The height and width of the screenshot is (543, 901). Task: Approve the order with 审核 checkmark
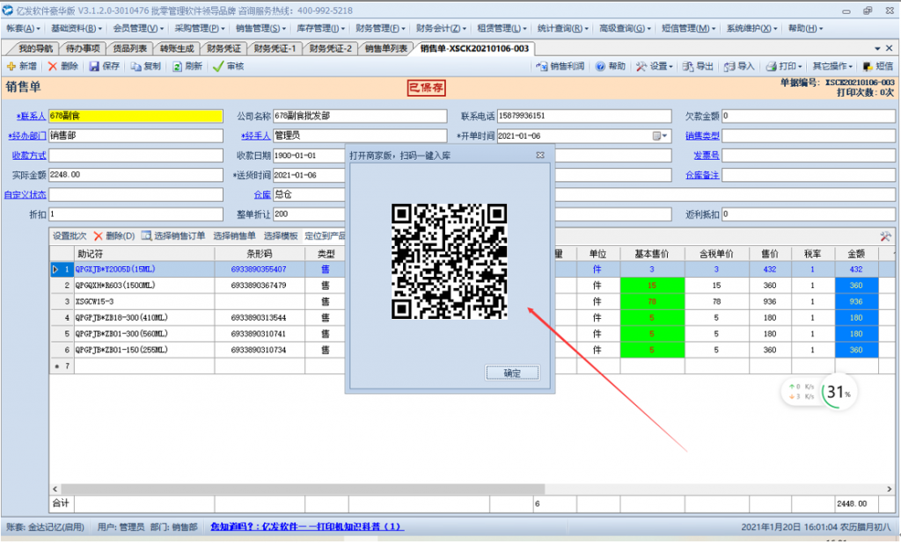(228, 67)
